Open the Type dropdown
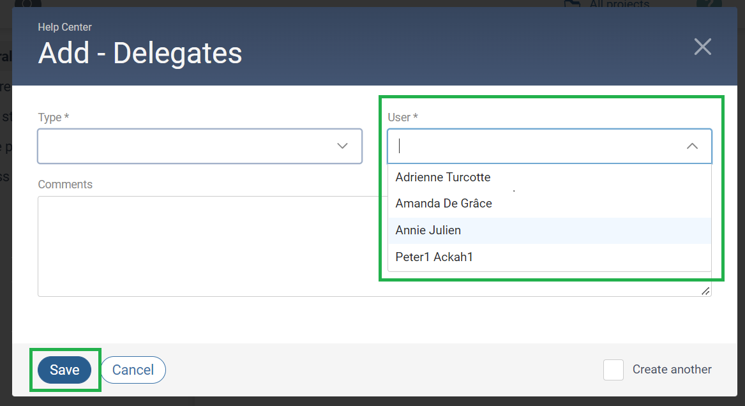Image resolution: width=745 pixels, height=406 pixels. click(x=200, y=146)
